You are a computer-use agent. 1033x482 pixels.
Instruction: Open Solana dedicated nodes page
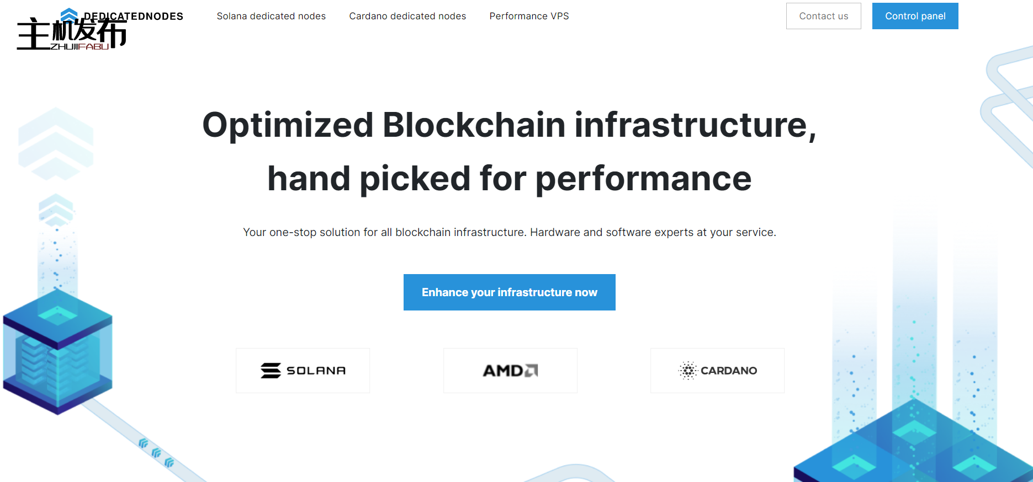pos(271,16)
